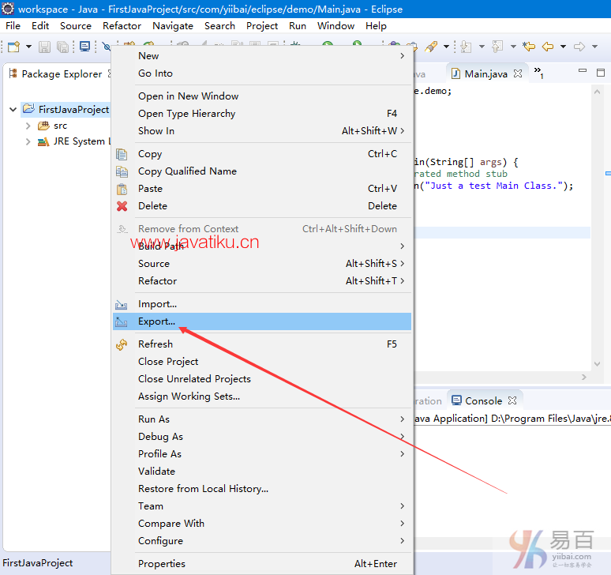Click the Save All toolbar icon
Screen dimensions: 611x575
point(62,47)
